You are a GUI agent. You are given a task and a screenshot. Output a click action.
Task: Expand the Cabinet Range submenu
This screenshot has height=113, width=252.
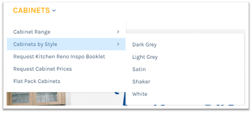(x=32, y=32)
